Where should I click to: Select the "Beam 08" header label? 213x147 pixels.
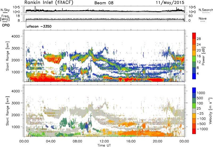point(104,3)
